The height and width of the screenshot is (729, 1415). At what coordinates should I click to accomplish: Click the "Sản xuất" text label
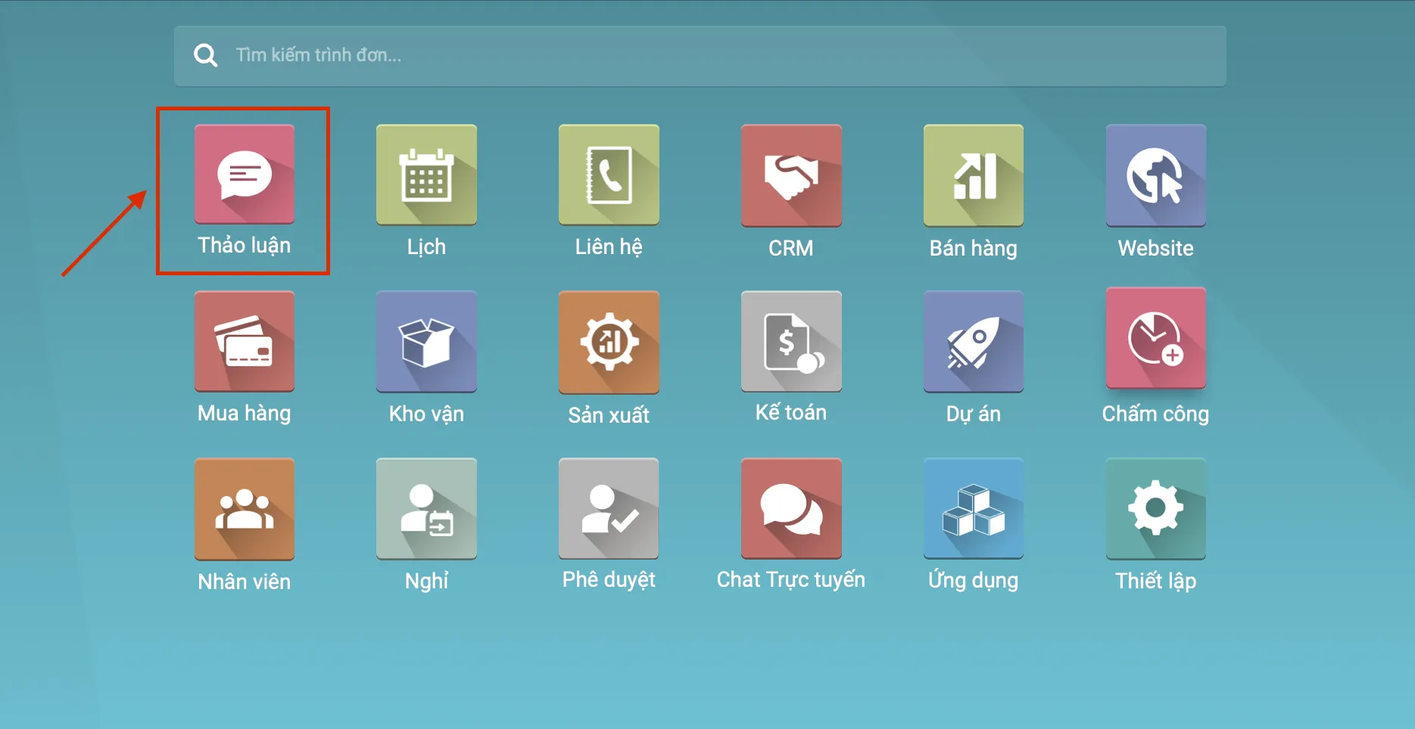coord(609,415)
